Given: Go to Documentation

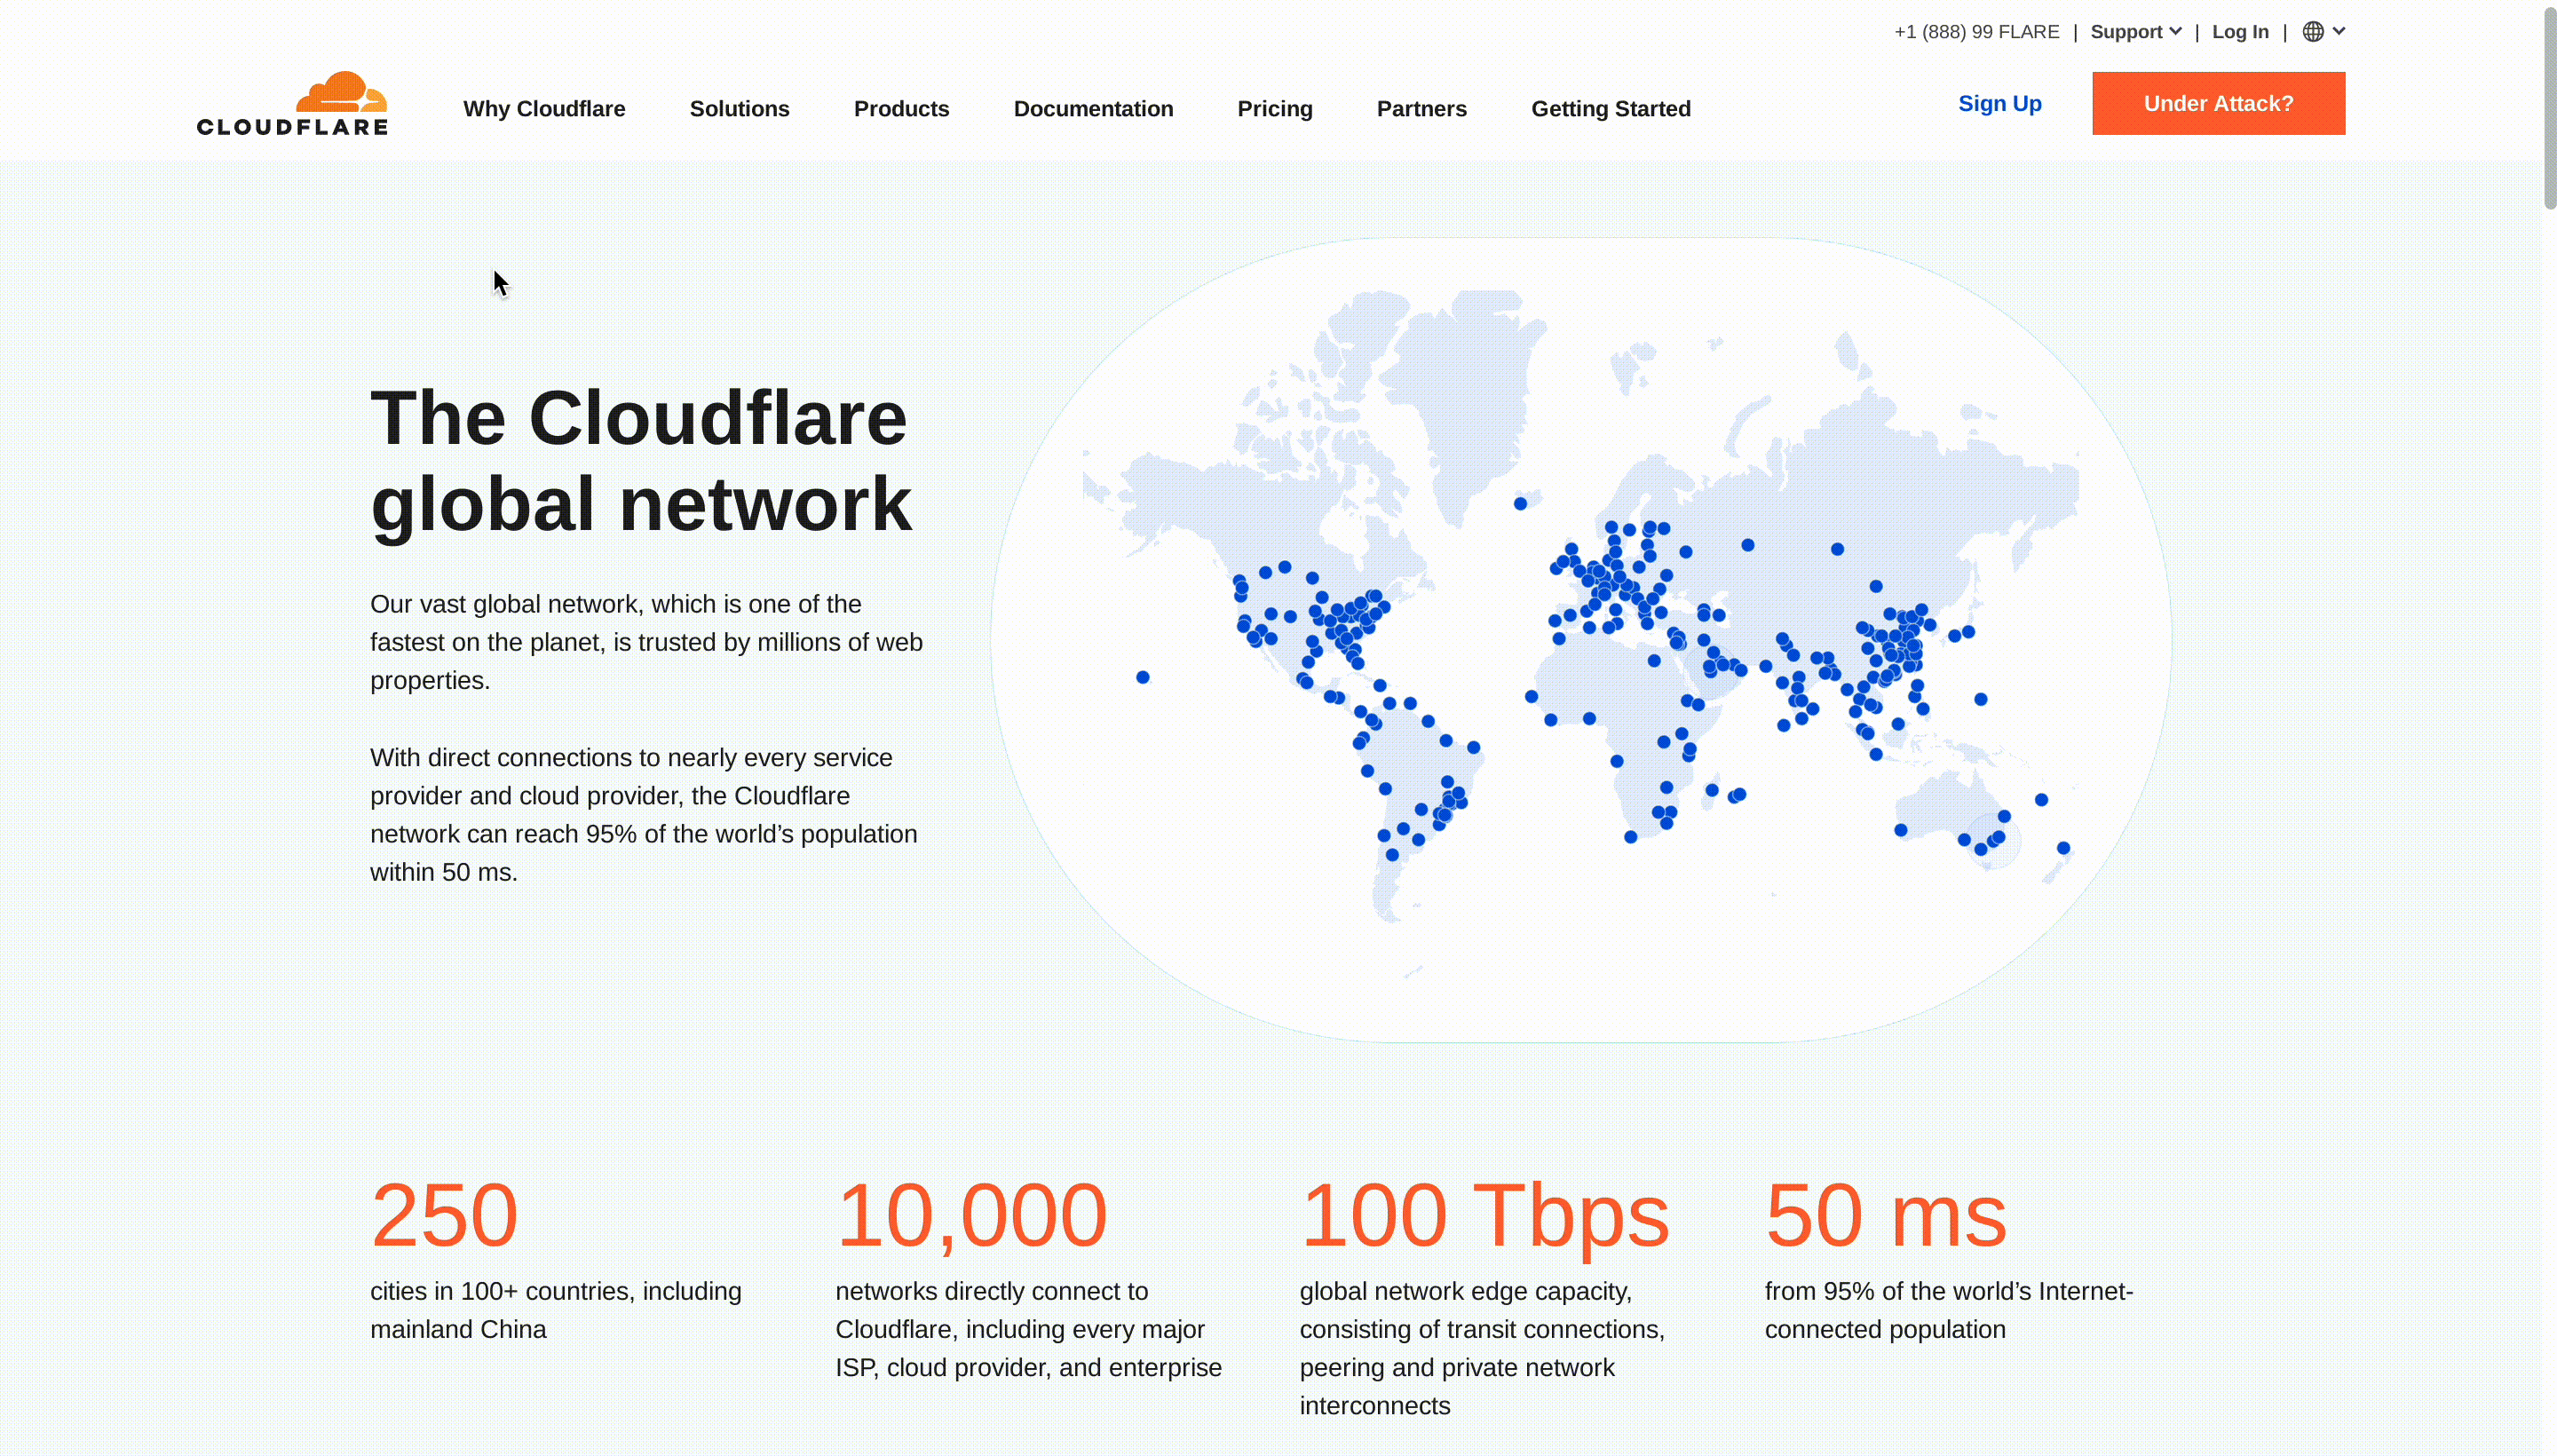Looking at the screenshot, I should tap(1093, 109).
